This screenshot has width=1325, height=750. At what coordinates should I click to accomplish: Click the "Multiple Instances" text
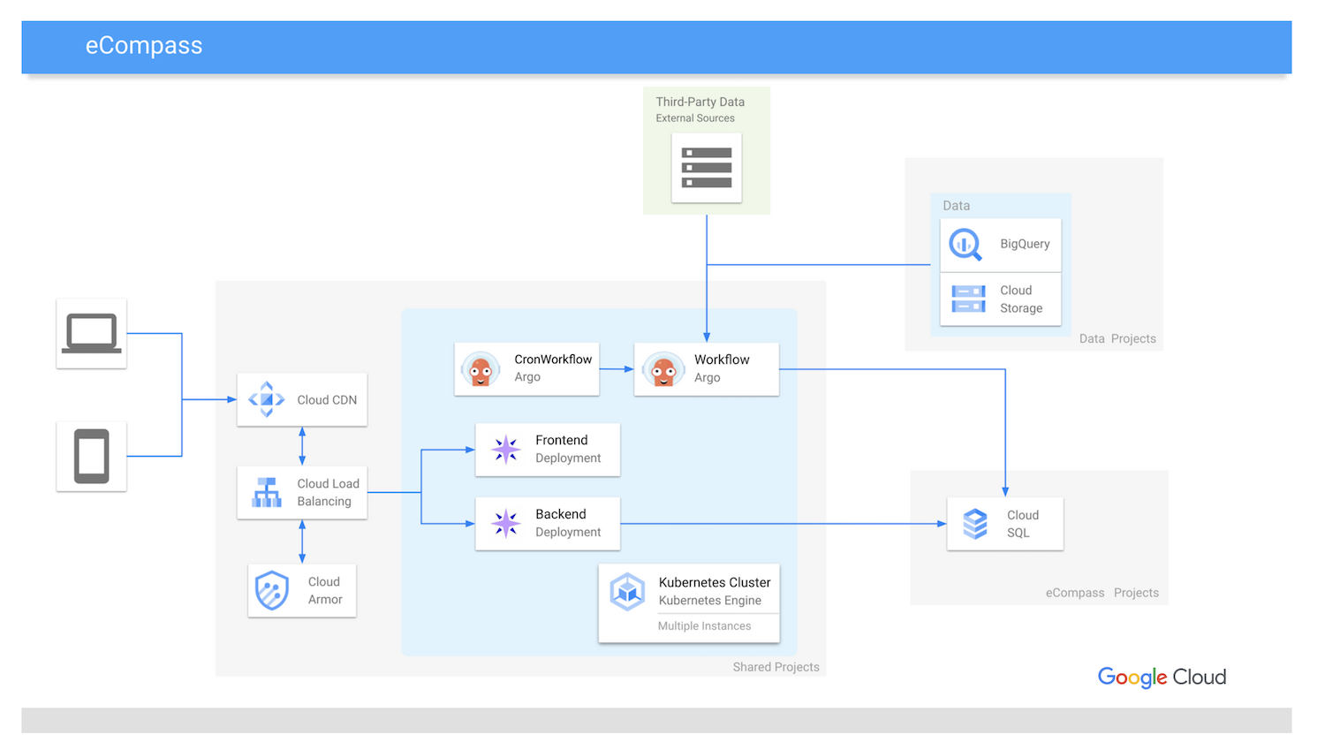pos(705,626)
